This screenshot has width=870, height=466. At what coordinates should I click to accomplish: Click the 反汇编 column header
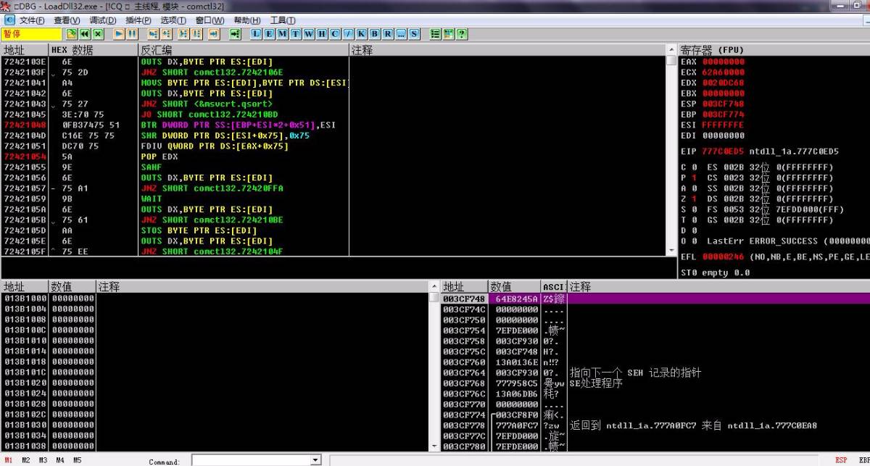(x=244, y=50)
